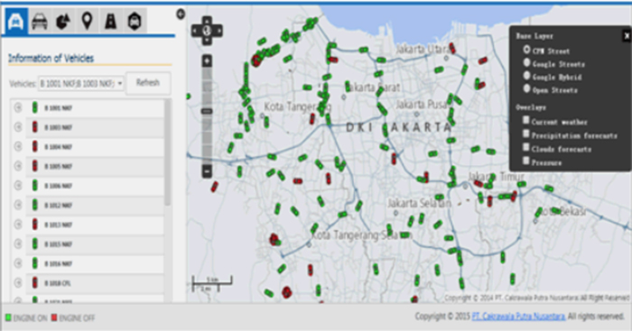Open the road icon tab
This screenshot has height=331, width=632.
(111, 21)
